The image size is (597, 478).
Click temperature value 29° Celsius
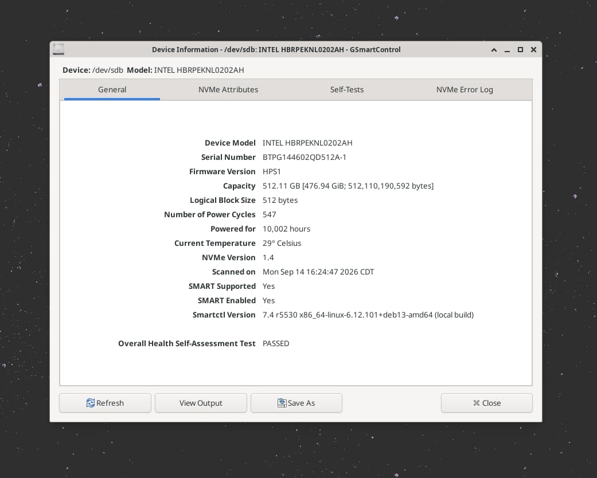click(282, 243)
